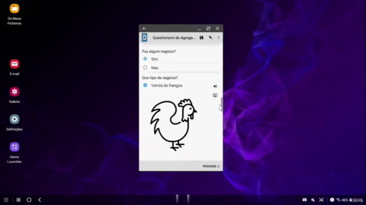
Task: Show recent apps in the taskbar
Action: click(18, 200)
